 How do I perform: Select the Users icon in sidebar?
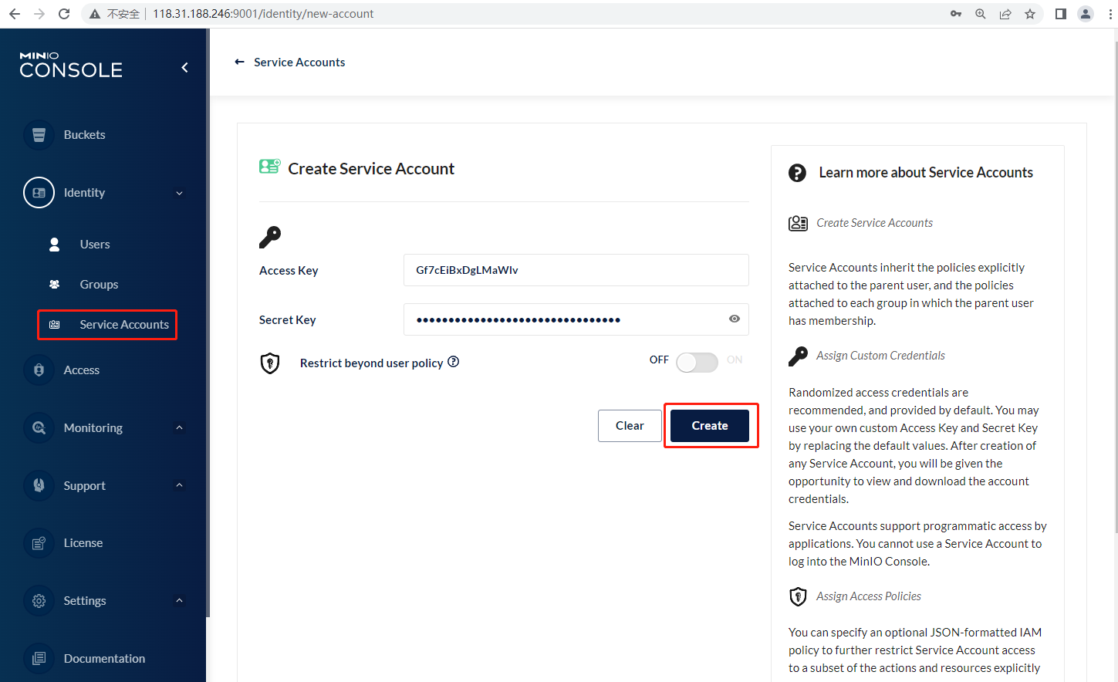pos(54,244)
